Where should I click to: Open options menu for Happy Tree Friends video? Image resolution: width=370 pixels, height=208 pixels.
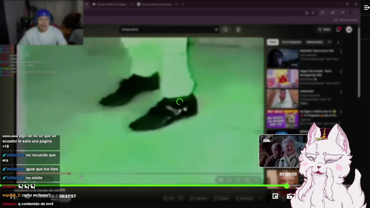[x=341, y=72]
